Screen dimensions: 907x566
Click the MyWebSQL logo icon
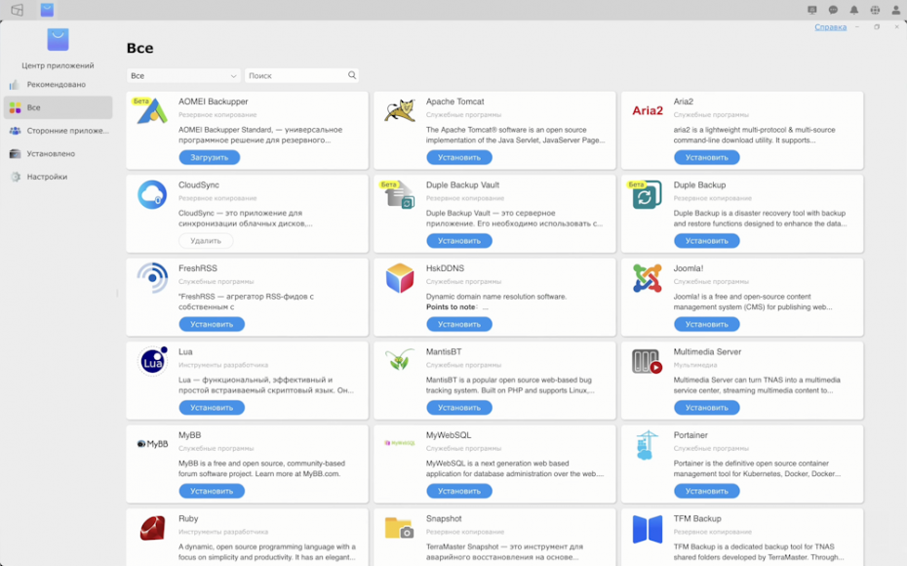400,443
